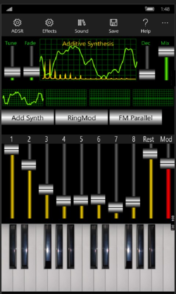Select the second empty oscillator slot
The image size is (176, 294).
coord(66,98)
